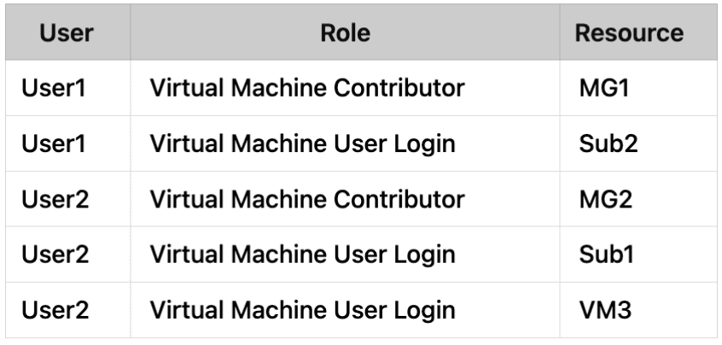Image resolution: width=722 pixels, height=345 pixels.
Task: Click the Resource column header
Action: click(630, 32)
